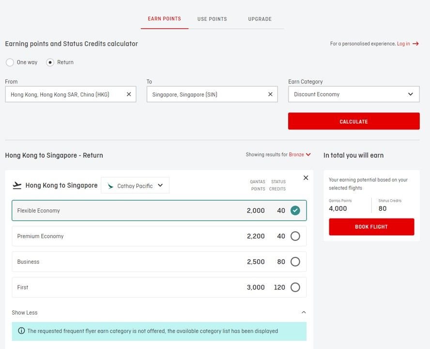Screen dimensions: 430x349
Task: Open the Upgrade tab
Action: click(260, 19)
